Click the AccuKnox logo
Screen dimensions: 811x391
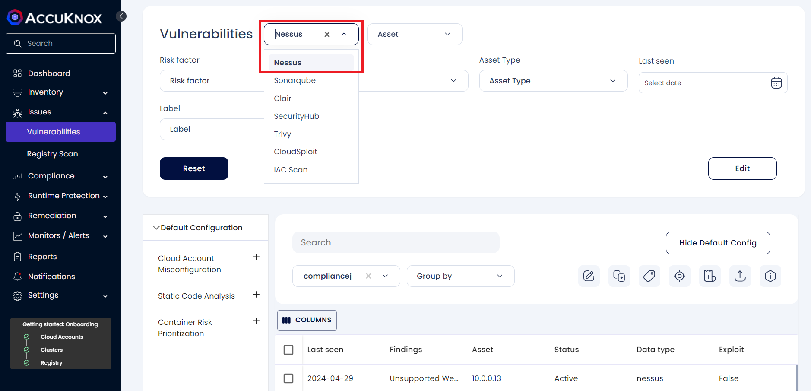(54, 17)
